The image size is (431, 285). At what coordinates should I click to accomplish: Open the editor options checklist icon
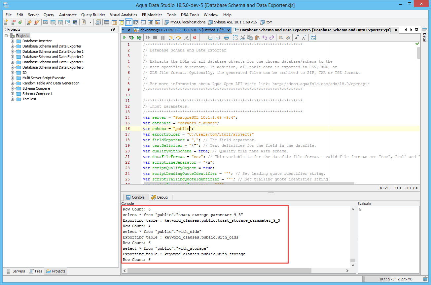(313, 38)
